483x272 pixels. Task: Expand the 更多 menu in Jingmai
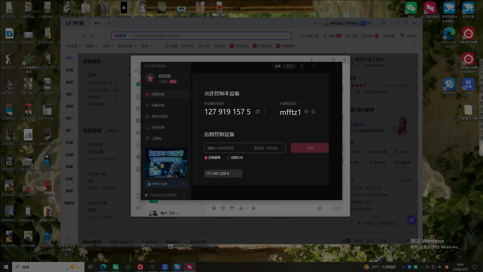point(147,46)
